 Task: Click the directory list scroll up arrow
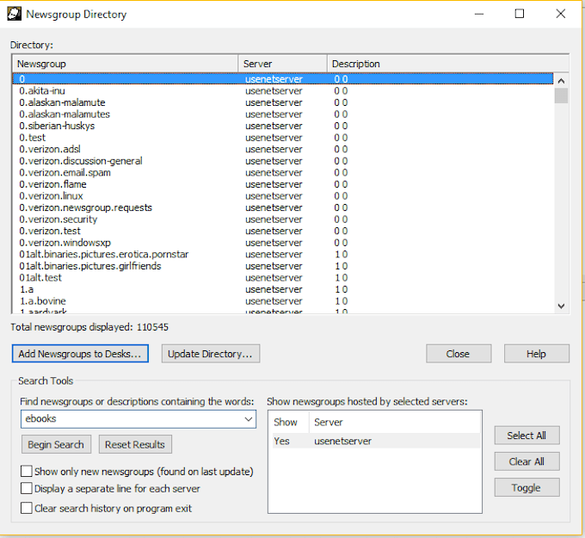tap(561, 81)
